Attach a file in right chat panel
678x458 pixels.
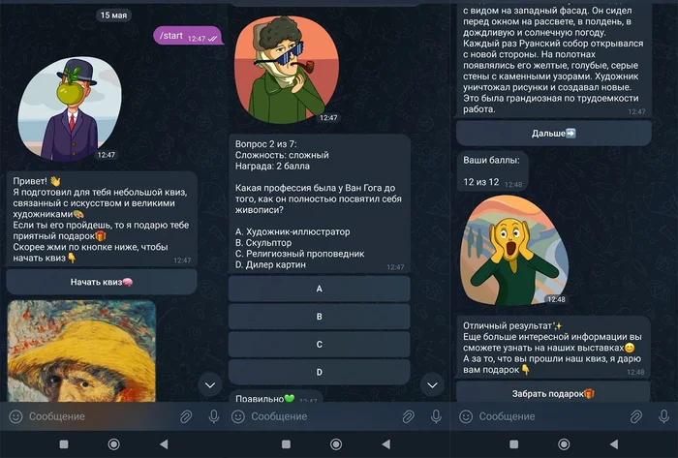pos(636,416)
